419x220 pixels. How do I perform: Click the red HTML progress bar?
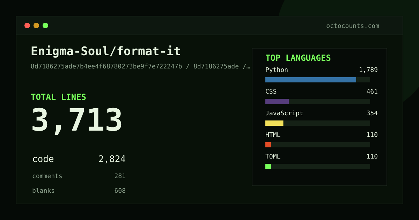click(268, 145)
